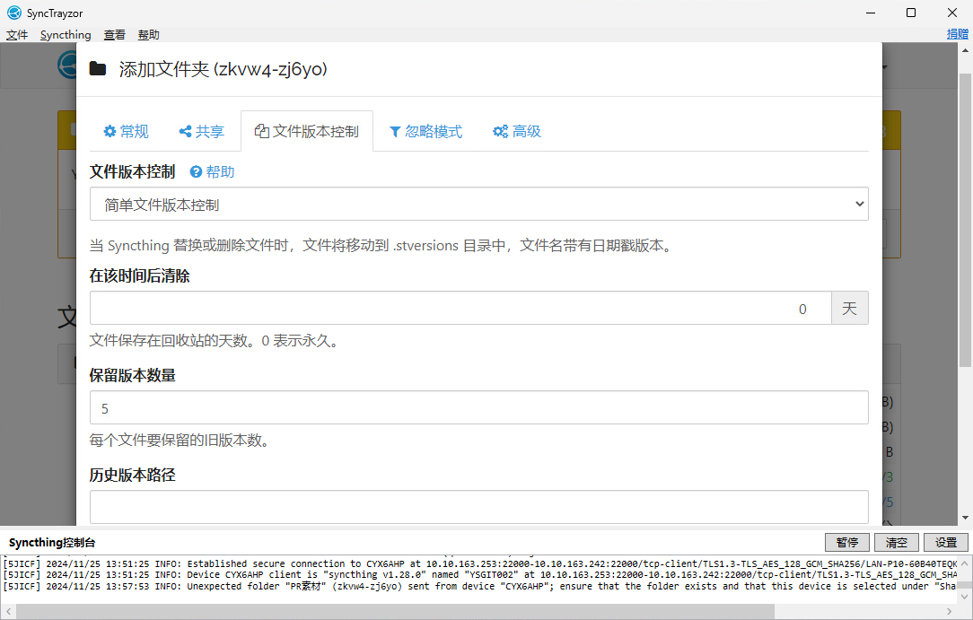Screen dimensions: 973x620
Task: Click the 历史版本路径 label
Action: coord(132,476)
